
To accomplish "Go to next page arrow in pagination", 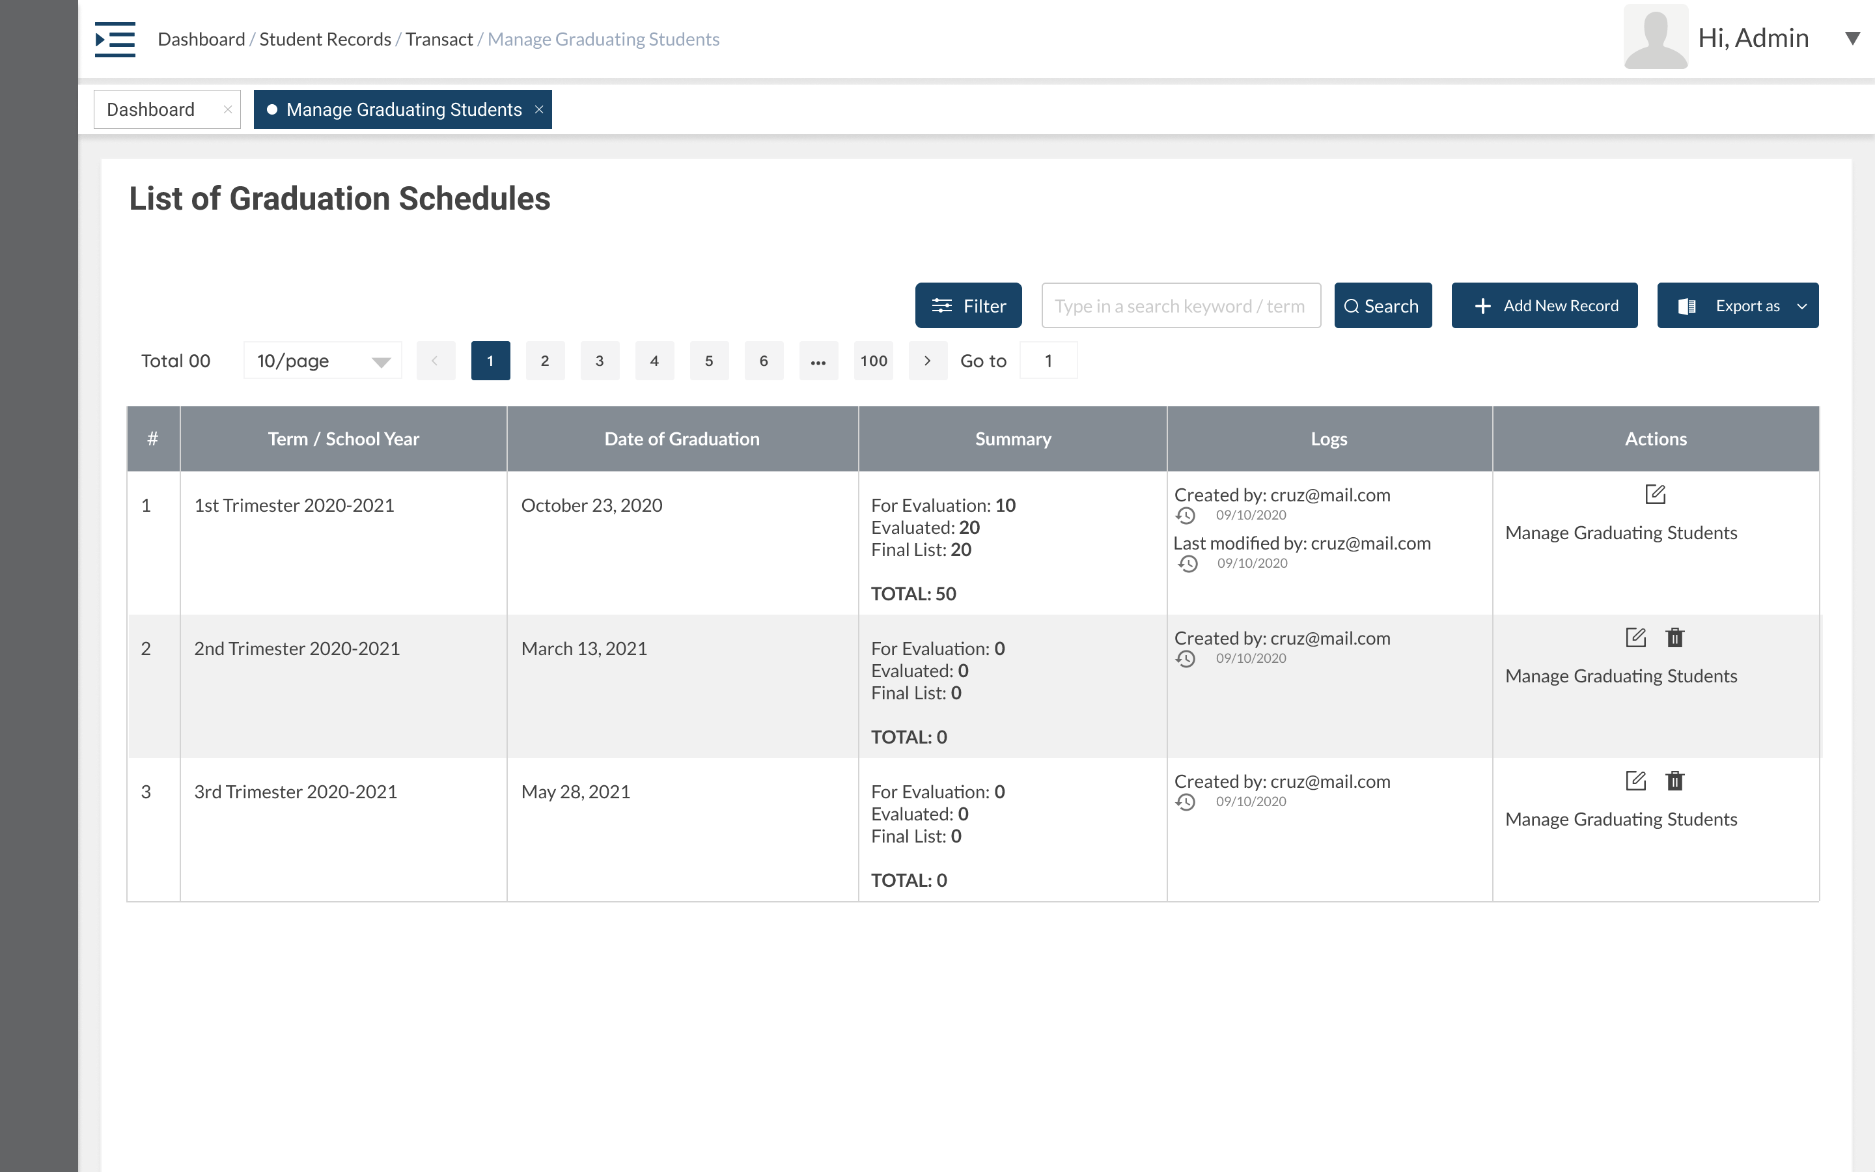I will [928, 361].
